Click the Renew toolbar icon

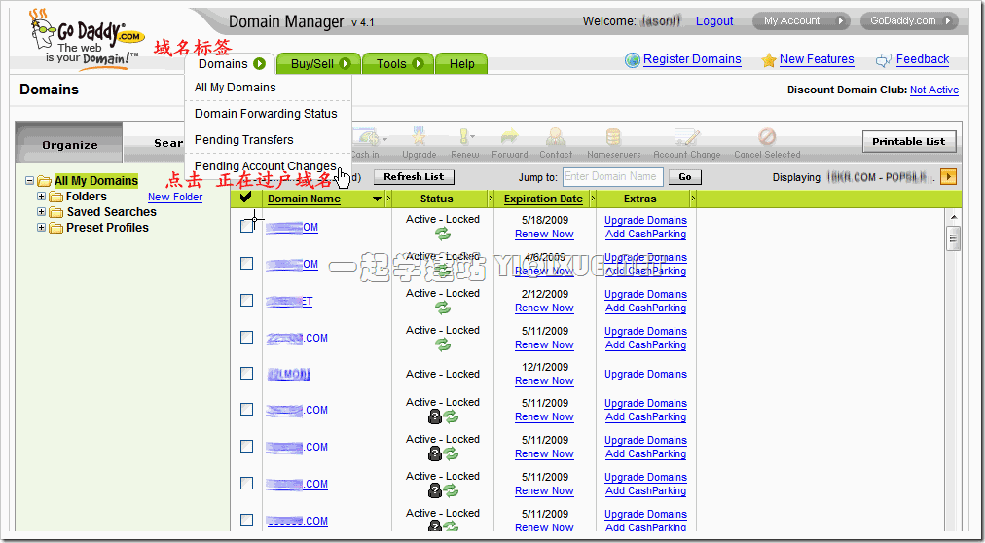465,138
